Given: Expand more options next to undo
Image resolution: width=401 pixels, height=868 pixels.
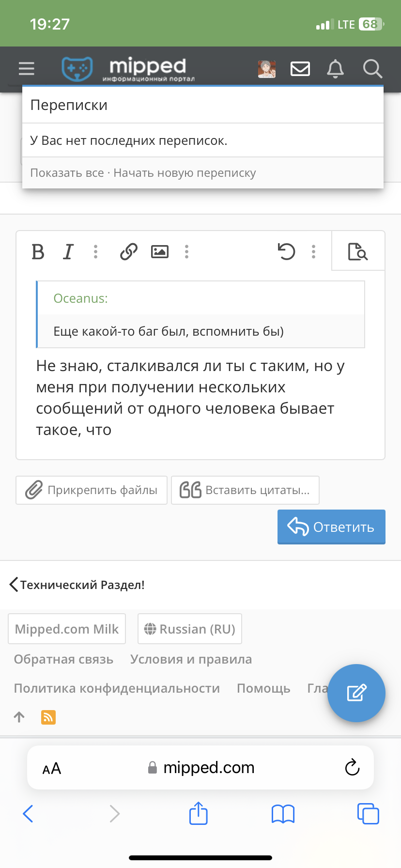Looking at the screenshot, I should [x=314, y=252].
